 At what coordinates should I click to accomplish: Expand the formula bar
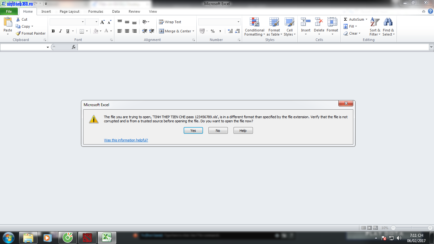431,47
